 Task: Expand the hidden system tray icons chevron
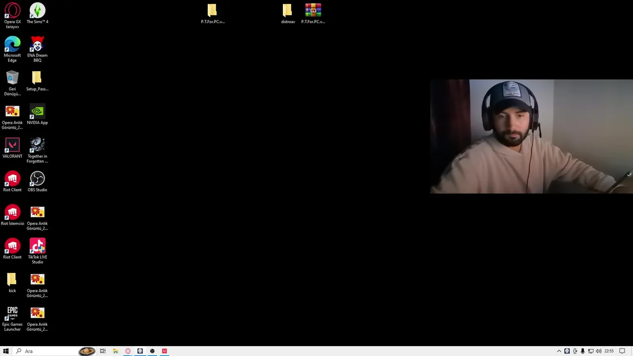[x=559, y=351]
